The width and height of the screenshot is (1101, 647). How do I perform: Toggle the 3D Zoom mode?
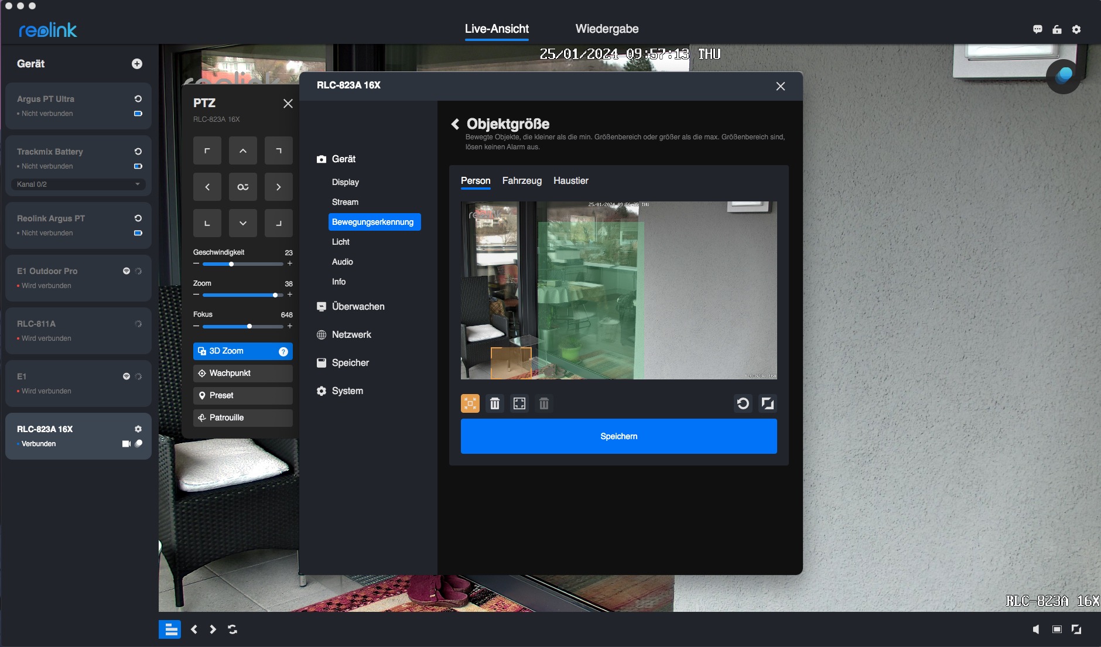pyautogui.click(x=234, y=351)
